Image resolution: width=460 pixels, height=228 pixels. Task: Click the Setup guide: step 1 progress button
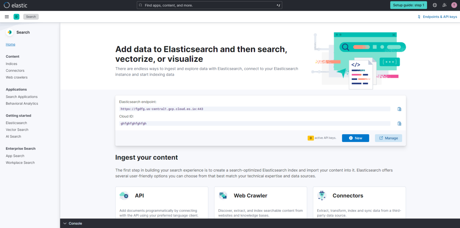point(408,5)
